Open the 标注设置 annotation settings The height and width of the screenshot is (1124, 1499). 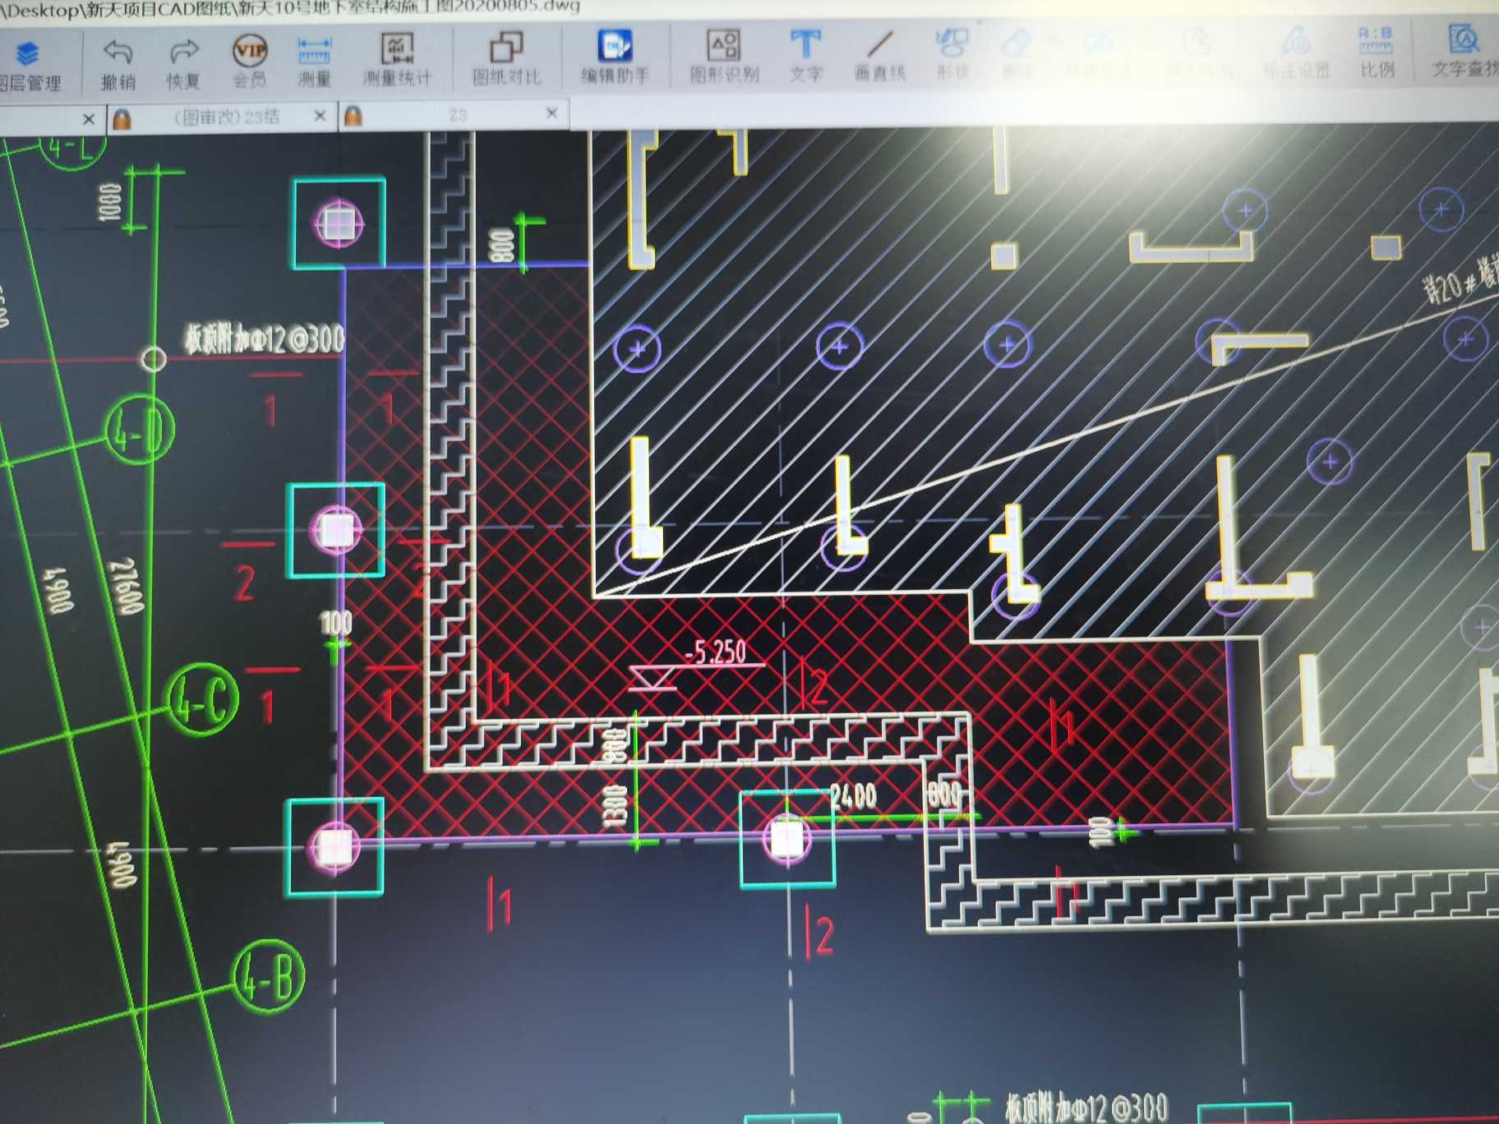[x=1296, y=53]
